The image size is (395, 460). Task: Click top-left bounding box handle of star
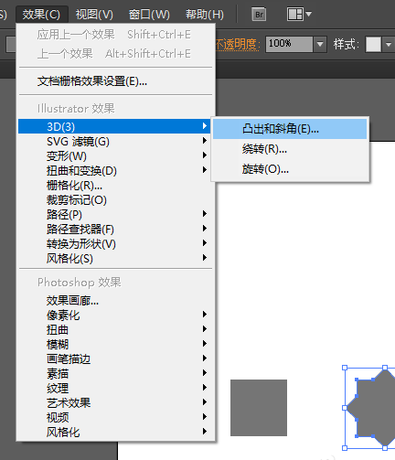[345, 368]
